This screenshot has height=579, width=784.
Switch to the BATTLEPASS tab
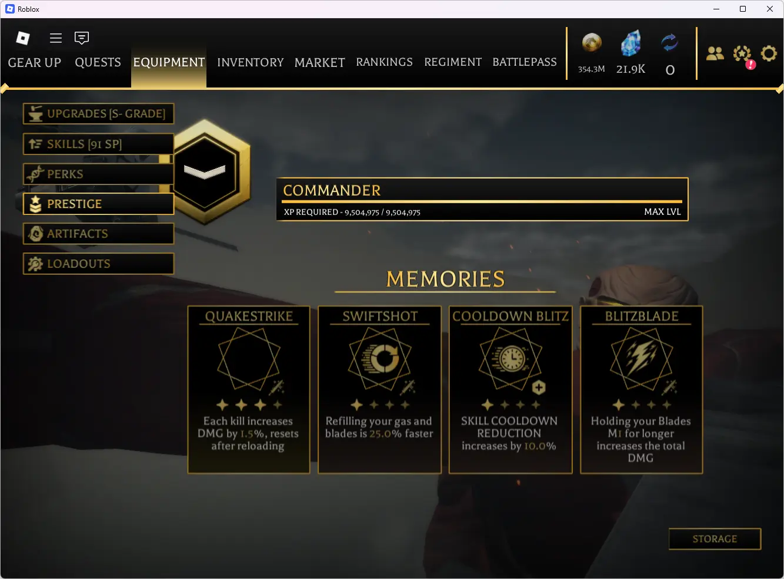(525, 62)
